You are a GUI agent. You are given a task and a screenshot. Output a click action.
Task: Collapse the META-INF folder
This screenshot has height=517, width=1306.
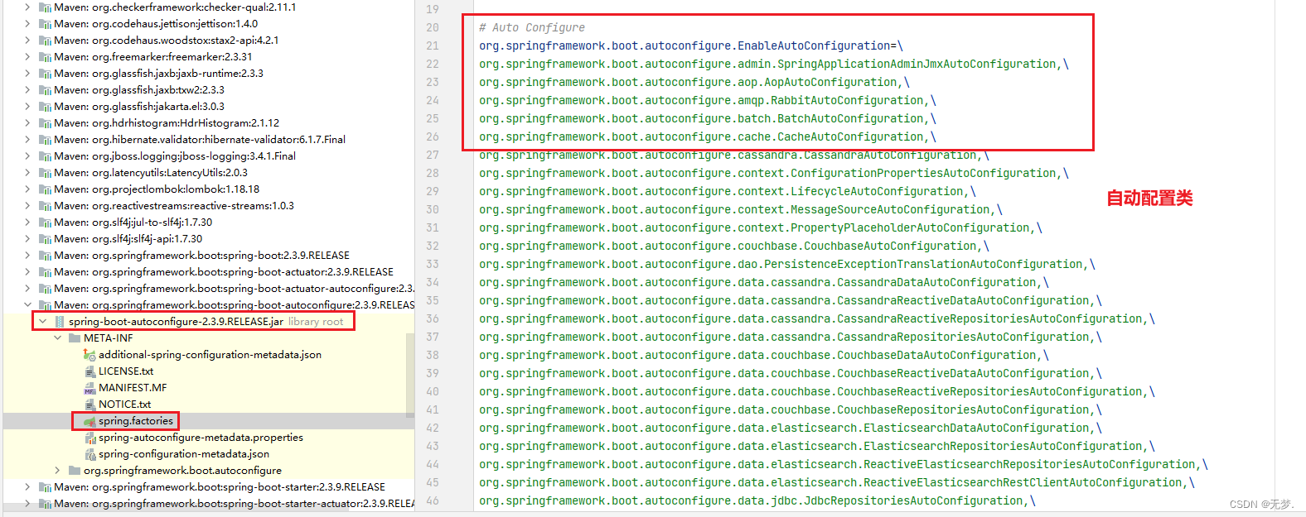point(57,337)
